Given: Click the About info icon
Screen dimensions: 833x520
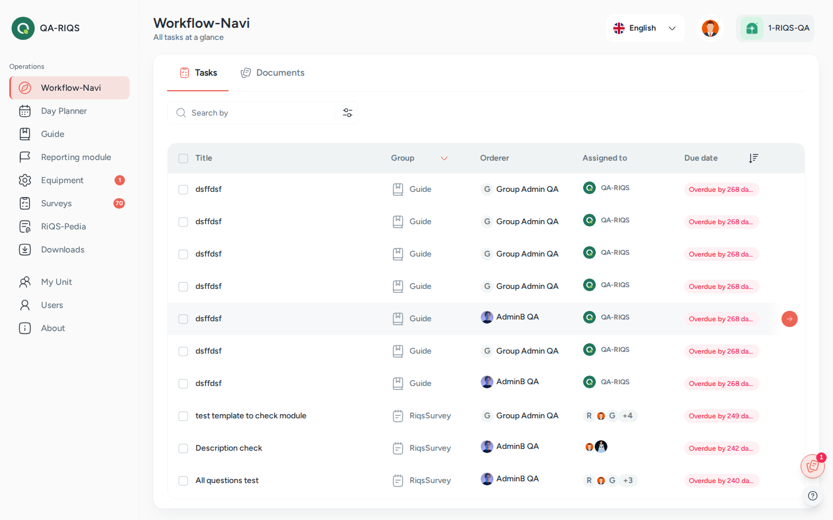Looking at the screenshot, I should (x=25, y=328).
